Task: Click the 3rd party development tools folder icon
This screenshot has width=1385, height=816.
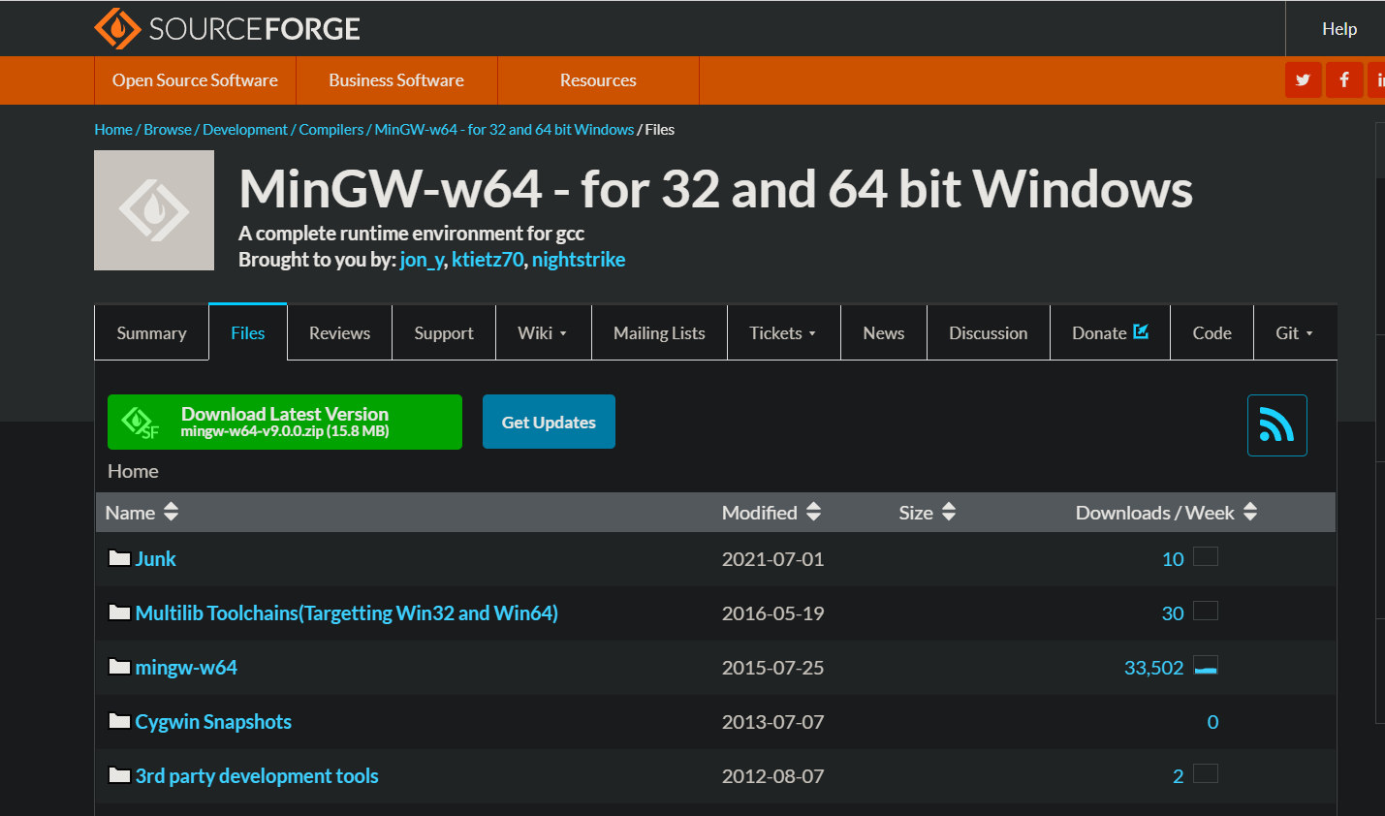Action: [120, 775]
